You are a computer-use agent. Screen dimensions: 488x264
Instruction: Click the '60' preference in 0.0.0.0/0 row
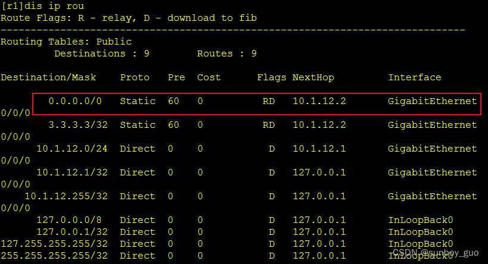(173, 101)
